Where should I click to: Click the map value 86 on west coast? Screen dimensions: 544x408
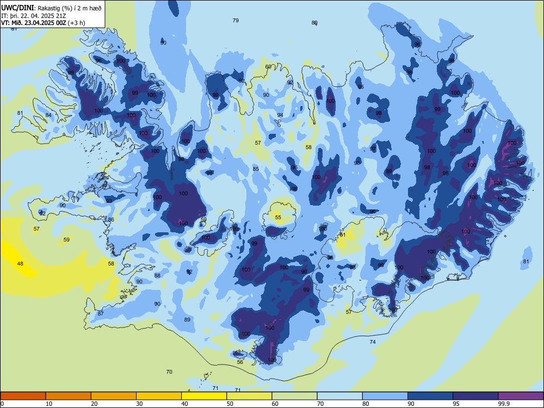pyautogui.click(x=111, y=220)
